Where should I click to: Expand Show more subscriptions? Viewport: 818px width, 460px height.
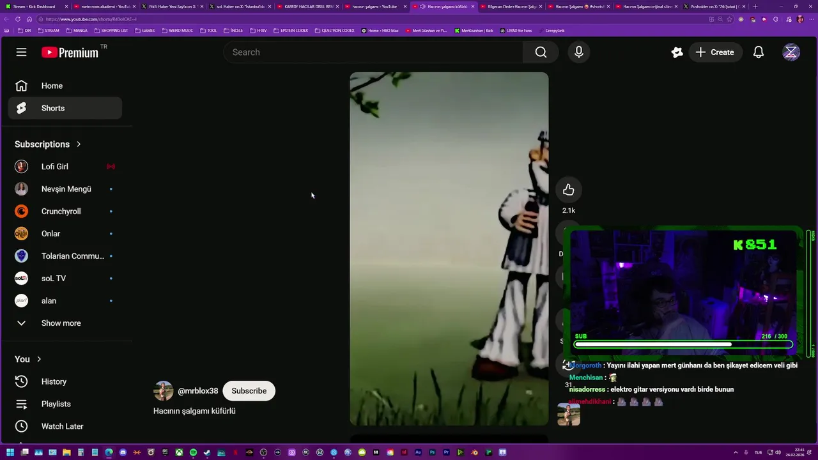(65, 323)
